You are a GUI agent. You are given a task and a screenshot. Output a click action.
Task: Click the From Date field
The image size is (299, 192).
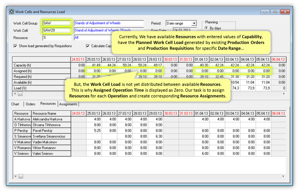pyautogui.click(x=185, y=30)
